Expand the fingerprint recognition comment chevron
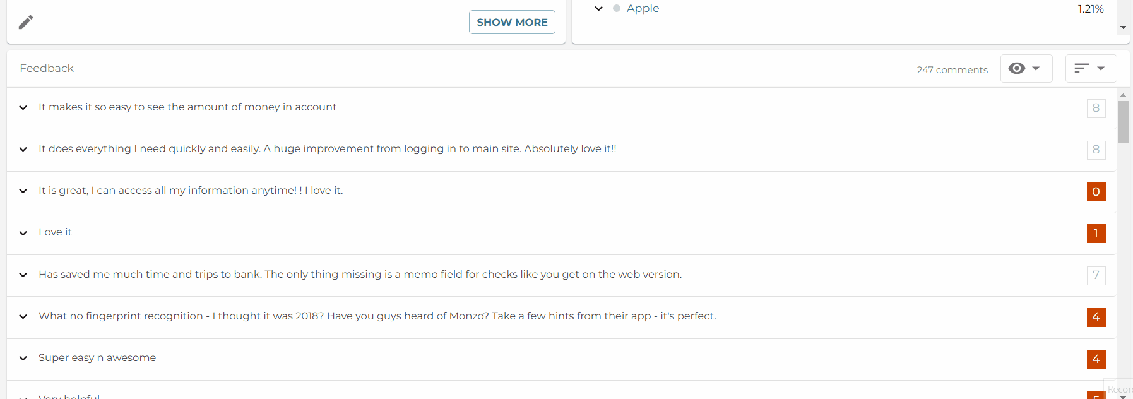 click(23, 317)
